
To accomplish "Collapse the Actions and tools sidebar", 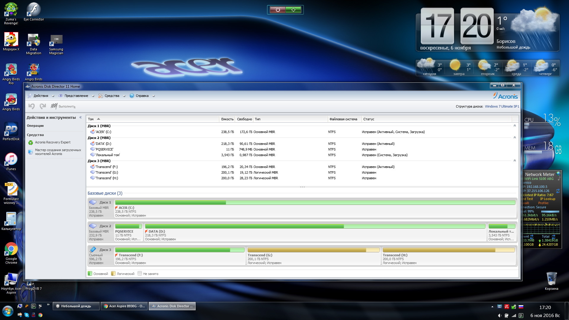I will click(x=81, y=117).
